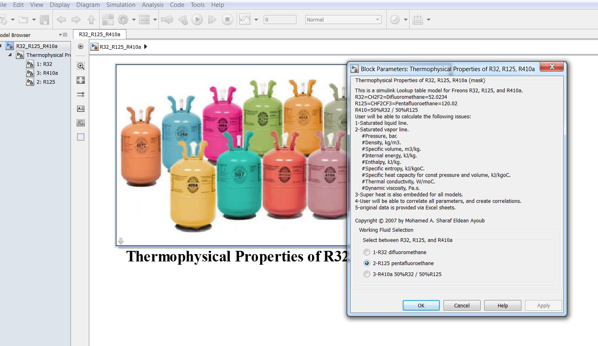598x346 pixels.
Task: Click the navigate-back arrow in the toolbar
Action: tap(61, 19)
